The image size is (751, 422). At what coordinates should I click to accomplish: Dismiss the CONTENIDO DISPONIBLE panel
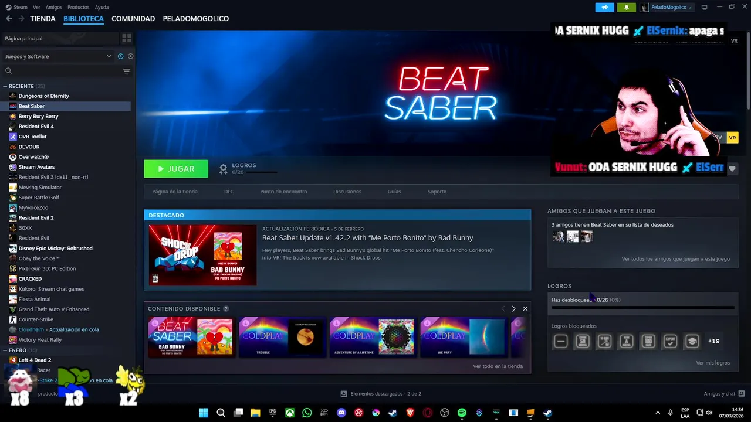pos(525,309)
